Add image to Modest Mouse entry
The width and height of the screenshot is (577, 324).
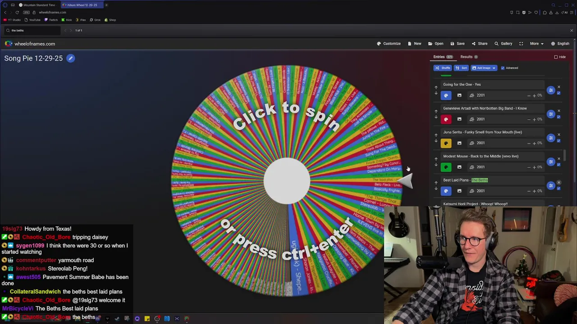click(x=459, y=167)
